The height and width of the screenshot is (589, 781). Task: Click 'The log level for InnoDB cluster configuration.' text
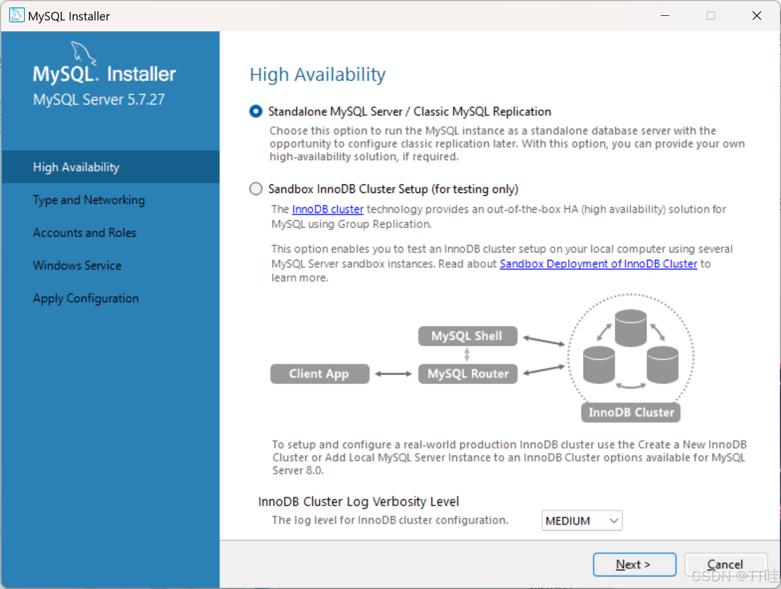coord(390,520)
